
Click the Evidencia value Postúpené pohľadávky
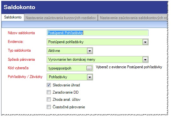[66, 42]
